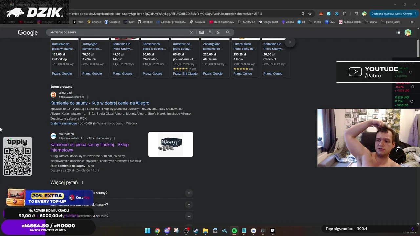Follow the Drabiny aluminiowe link
Image resolution: width=420 pixels, height=236 pixels.
click(64, 123)
